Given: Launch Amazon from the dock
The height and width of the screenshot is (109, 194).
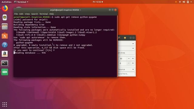Looking at the screenshot, I should (x=5, y=54).
